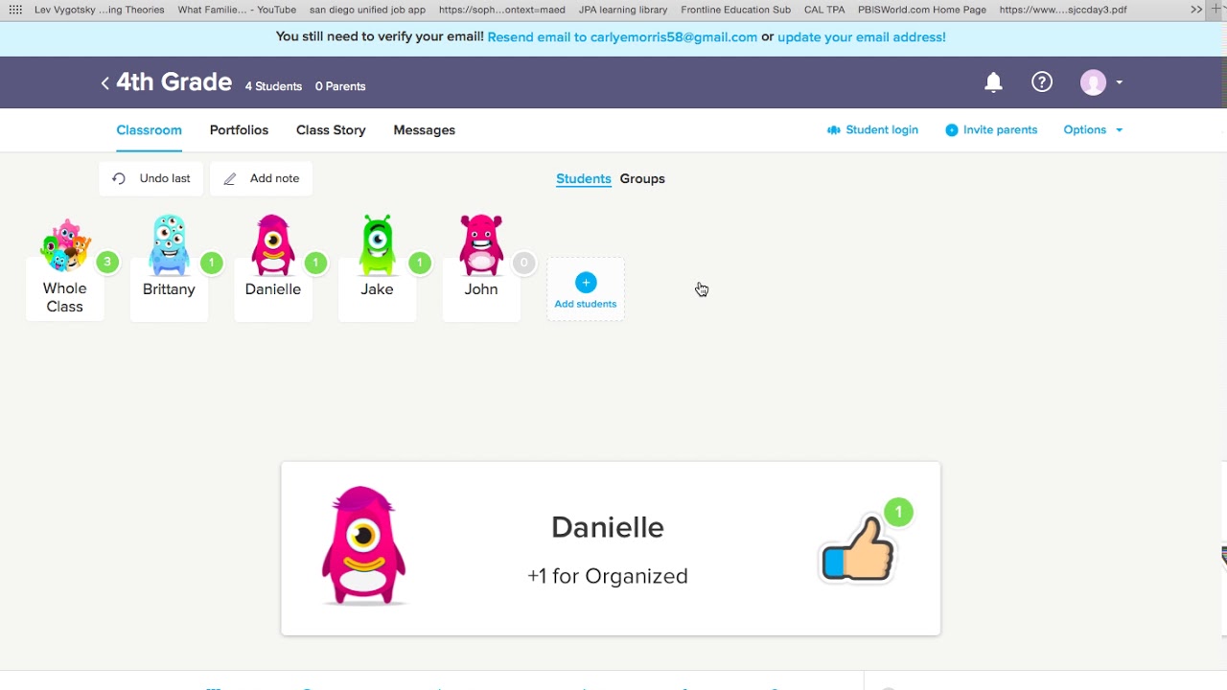Click '+1 for Organized' text in card
This screenshot has width=1227, height=690.
click(x=608, y=576)
